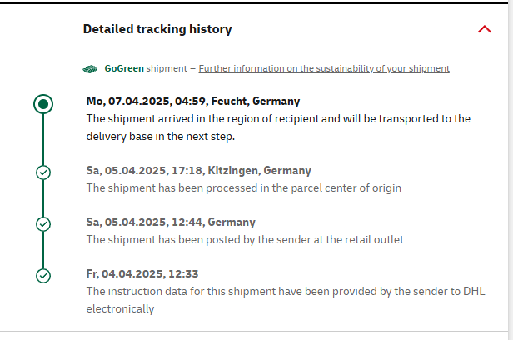The height and width of the screenshot is (340, 513).
Task: Click the checkmark icon for Kitzingen event
Action: coord(44,172)
